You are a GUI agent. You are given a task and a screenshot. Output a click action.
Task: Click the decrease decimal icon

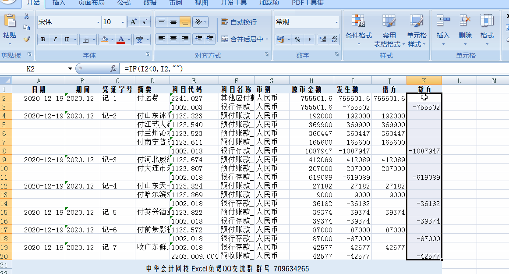pos(334,39)
